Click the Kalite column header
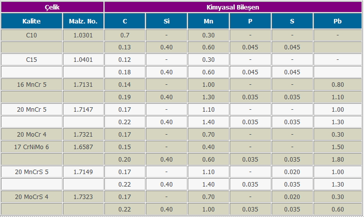 click(31, 21)
